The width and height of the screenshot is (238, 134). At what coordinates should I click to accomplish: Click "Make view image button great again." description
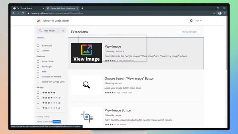(123, 88)
